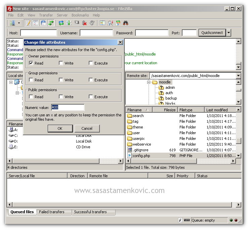This screenshot has width=249, height=230.
Task: Click the Quickconnect button
Action: [x=212, y=33]
